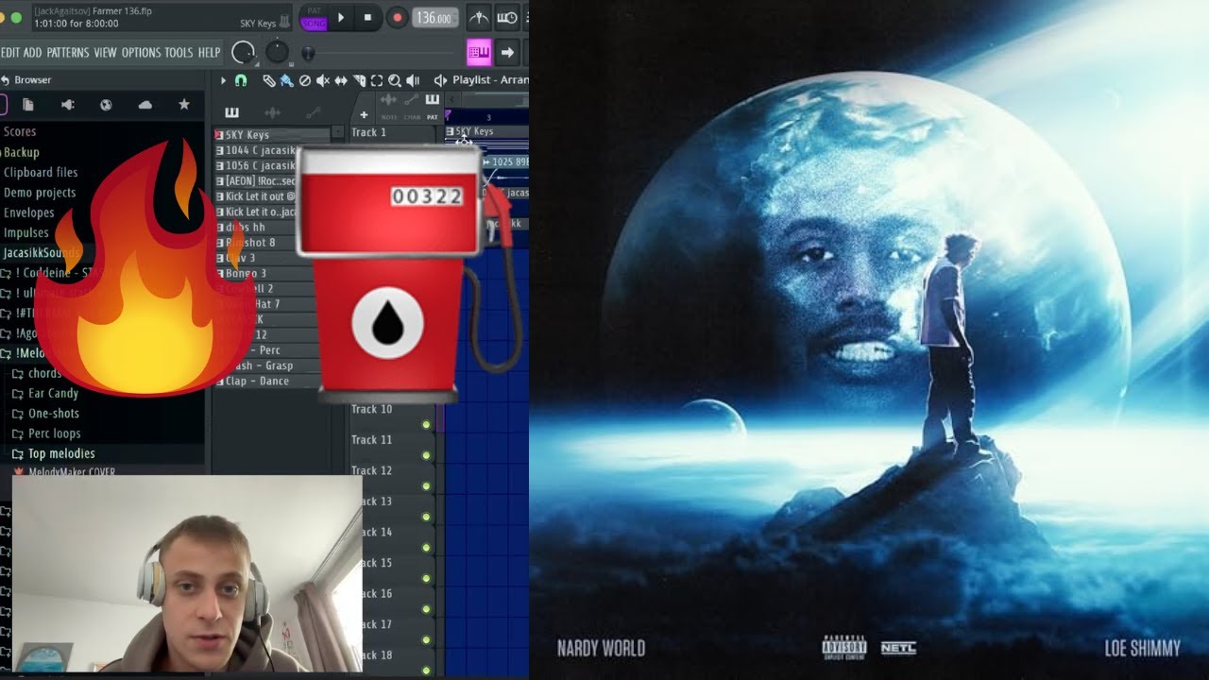Mute Track 11 with its green light

point(426,455)
